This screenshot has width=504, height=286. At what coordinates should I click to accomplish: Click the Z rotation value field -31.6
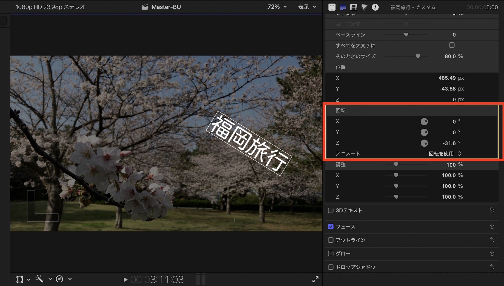pos(449,143)
